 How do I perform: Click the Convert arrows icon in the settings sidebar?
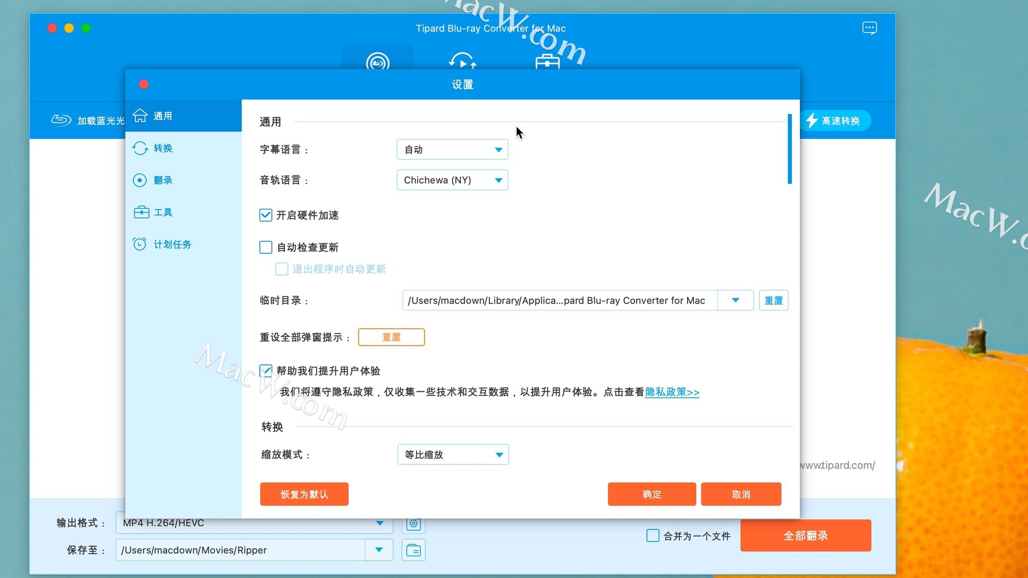(x=140, y=148)
